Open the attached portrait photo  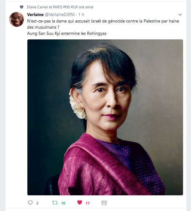(105, 117)
